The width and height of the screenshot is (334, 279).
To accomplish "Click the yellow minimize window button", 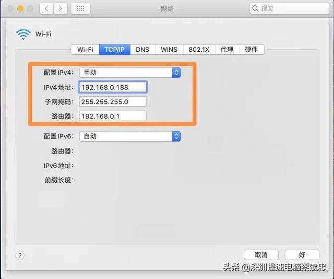I will click(x=20, y=8).
